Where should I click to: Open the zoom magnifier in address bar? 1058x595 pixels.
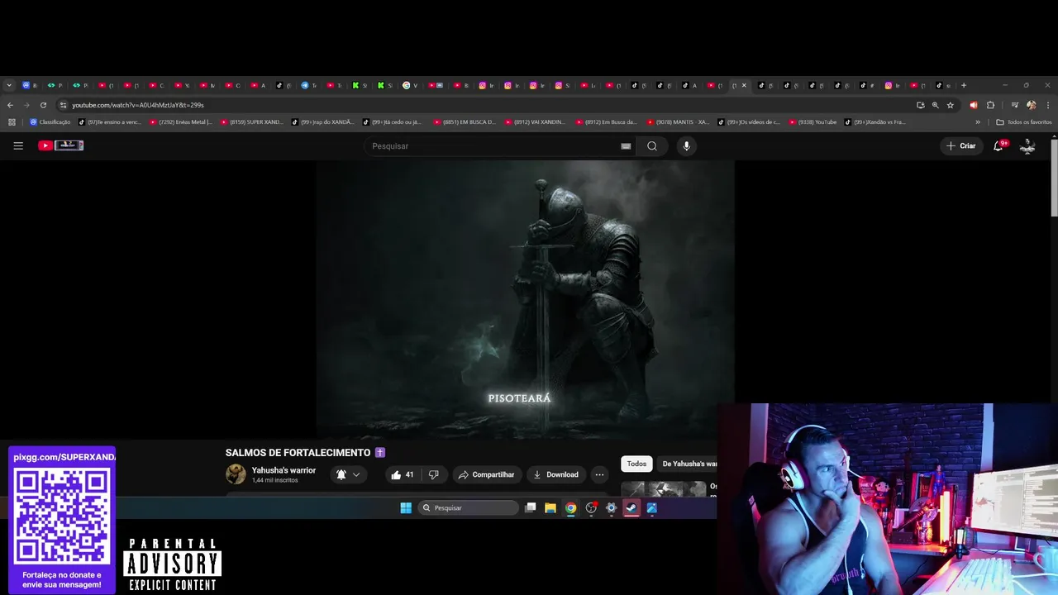click(x=935, y=105)
